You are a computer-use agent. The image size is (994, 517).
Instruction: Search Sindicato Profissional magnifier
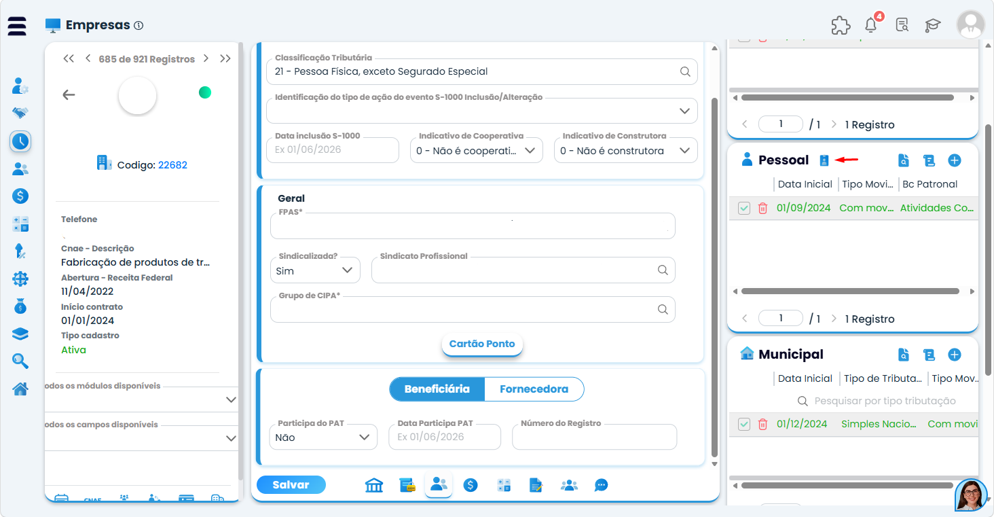[663, 270]
